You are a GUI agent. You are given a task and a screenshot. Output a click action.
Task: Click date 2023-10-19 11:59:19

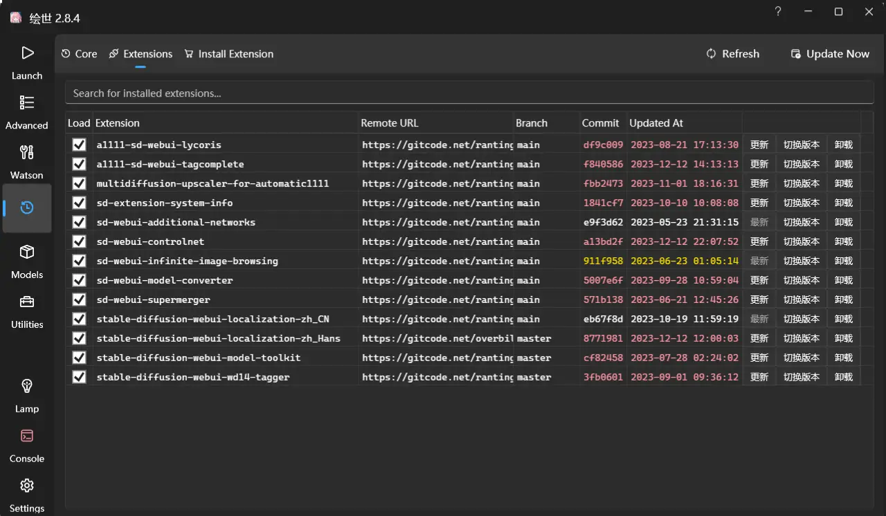[685, 319]
